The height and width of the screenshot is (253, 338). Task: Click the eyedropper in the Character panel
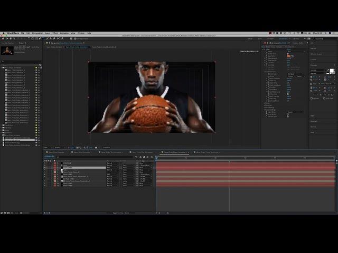(x=328, y=70)
